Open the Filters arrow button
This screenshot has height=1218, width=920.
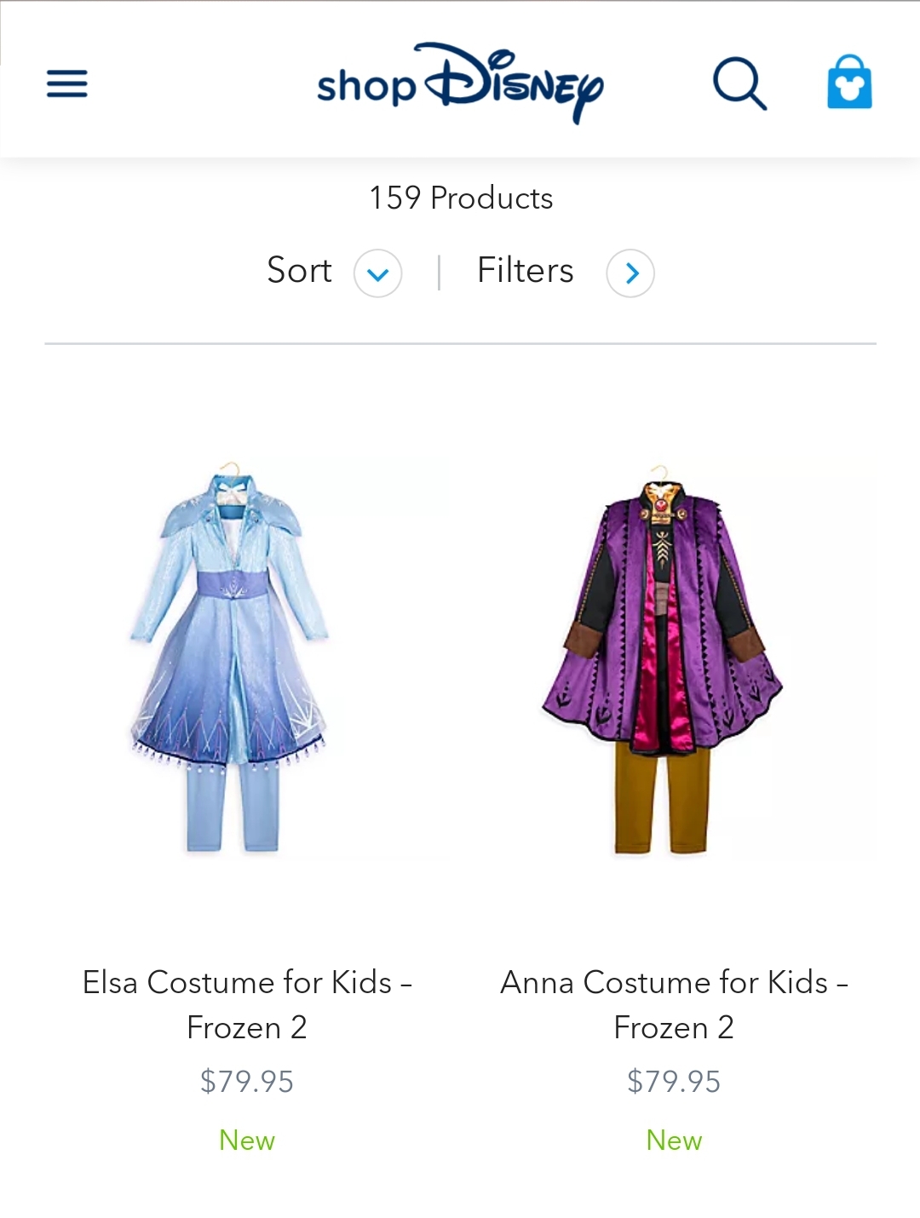[x=630, y=273]
